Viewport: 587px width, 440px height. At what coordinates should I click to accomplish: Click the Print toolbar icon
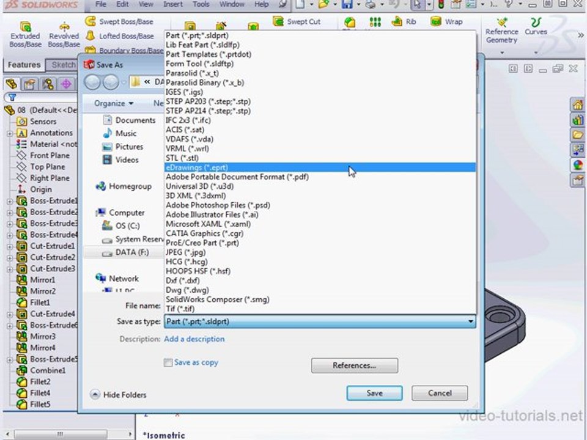tap(371, 4)
